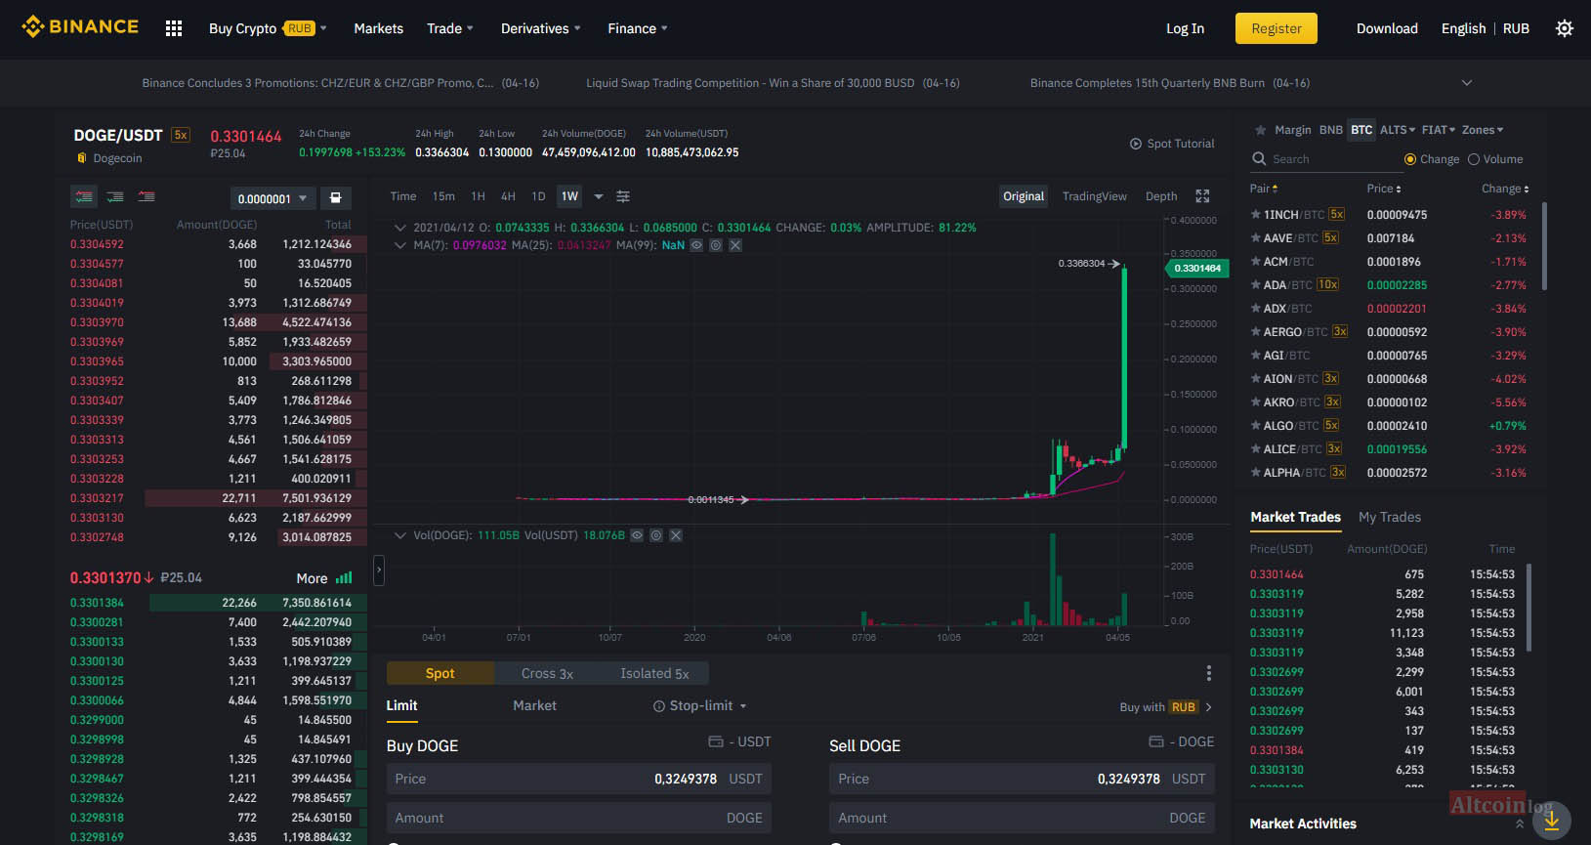The height and width of the screenshot is (845, 1591).
Task: Open the Finance dropdown menu
Action: tap(637, 28)
